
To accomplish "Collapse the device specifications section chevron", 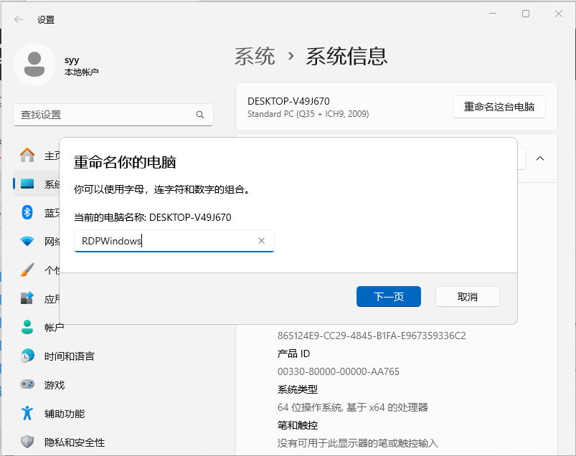I will point(540,158).
